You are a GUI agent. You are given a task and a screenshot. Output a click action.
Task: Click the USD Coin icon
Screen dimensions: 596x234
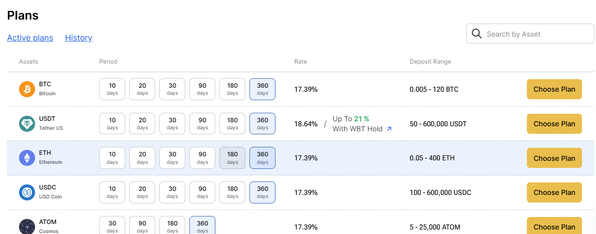[x=27, y=192]
